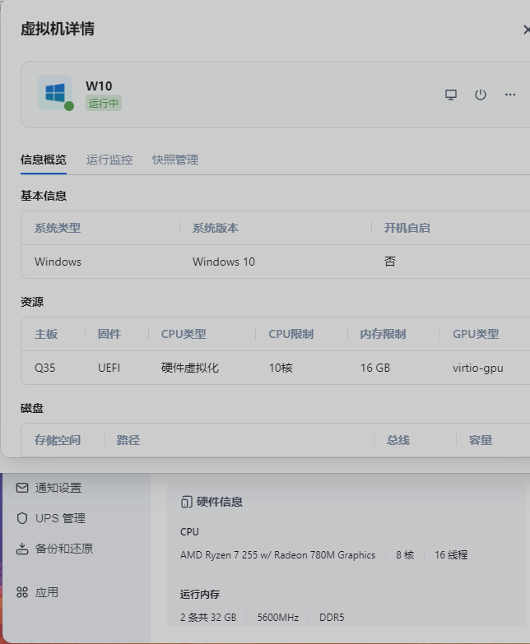This screenshot has width=530, height=644.
Task: Switch to the 运行监控 tab
Action: click(x=109, y=160)
